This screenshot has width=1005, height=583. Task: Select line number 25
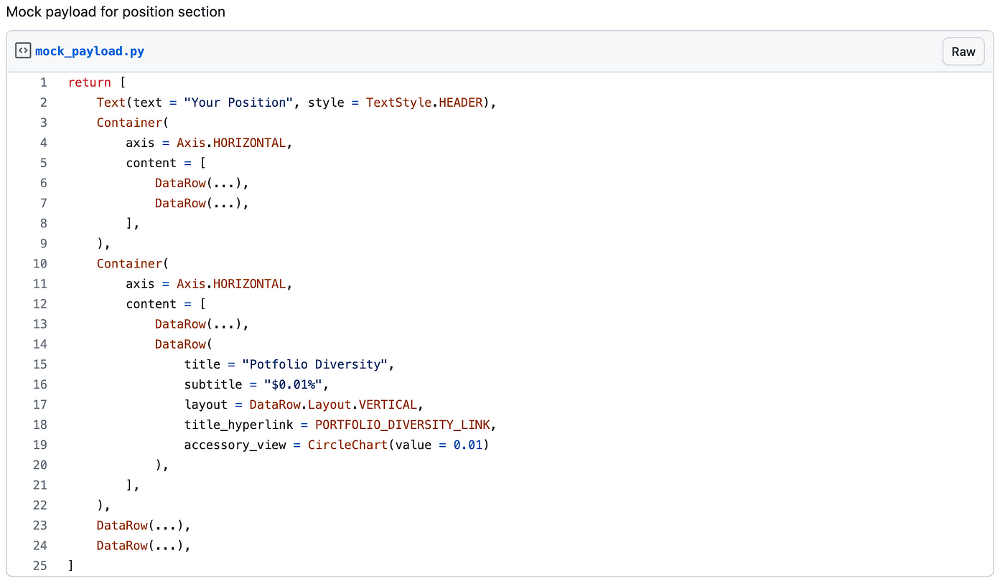click(39, 566)
